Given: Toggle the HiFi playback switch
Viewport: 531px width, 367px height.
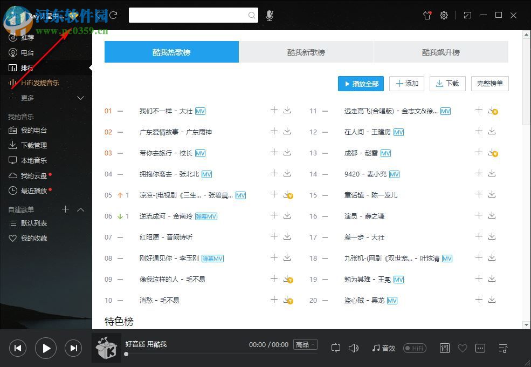Looking at the screenshot, I should click(x=415, y=348).
